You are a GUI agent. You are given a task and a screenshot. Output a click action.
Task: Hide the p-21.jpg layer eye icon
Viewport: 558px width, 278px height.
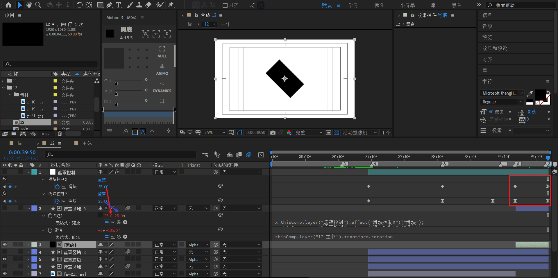point(5,274)
